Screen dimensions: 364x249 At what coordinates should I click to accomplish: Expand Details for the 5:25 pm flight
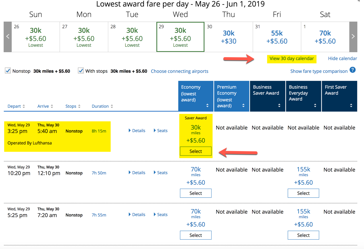[x=137, y=214]
